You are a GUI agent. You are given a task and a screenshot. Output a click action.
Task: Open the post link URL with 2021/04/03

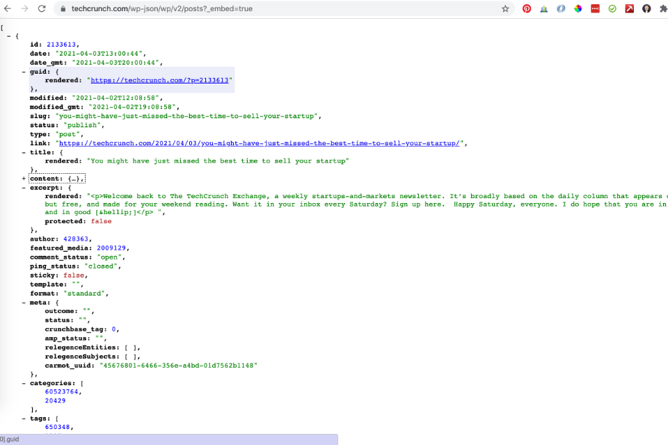point(259,143)
